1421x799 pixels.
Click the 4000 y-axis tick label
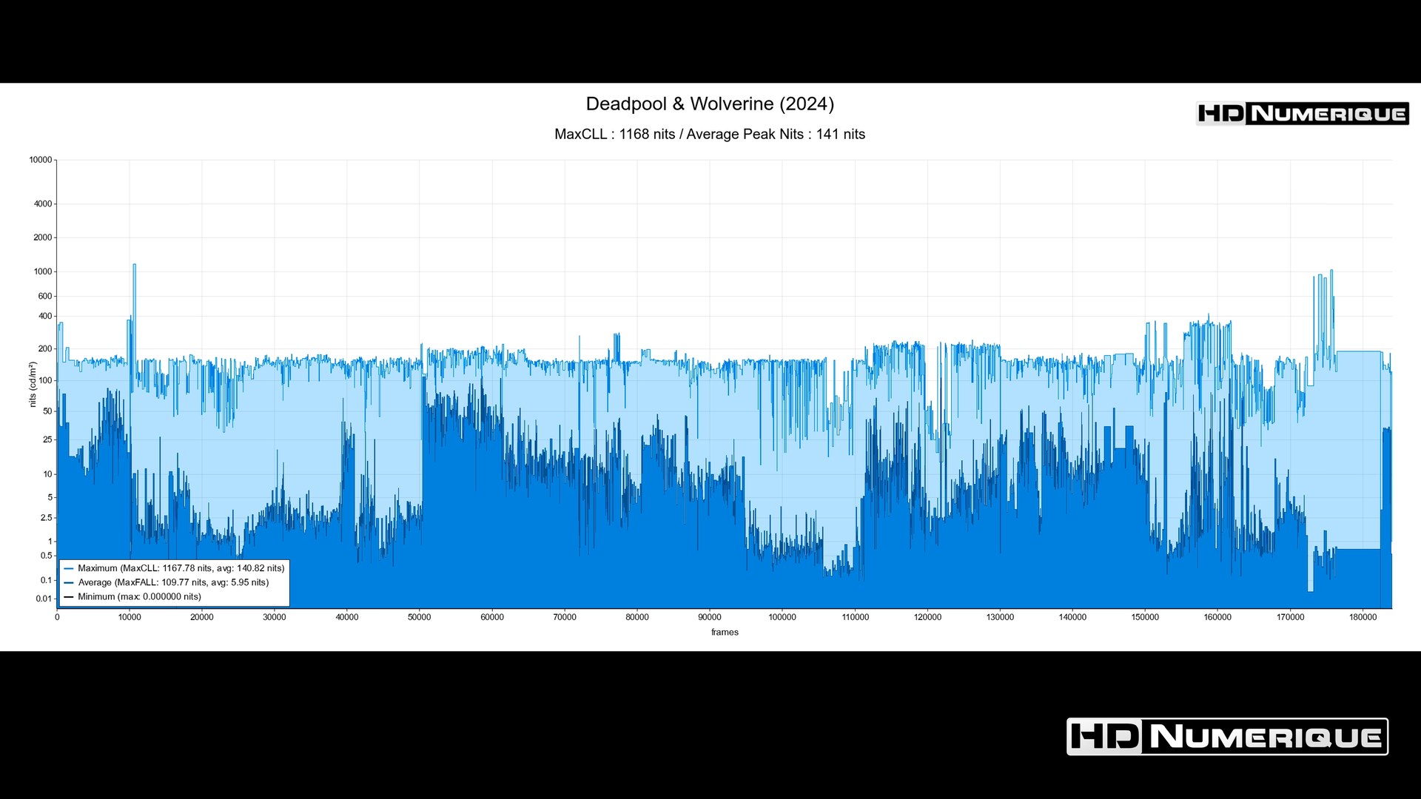pos(43,203)
